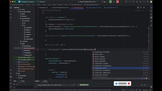
Task: Select MEDIA_MOUNTED suggestion
Action: point(121,59)
